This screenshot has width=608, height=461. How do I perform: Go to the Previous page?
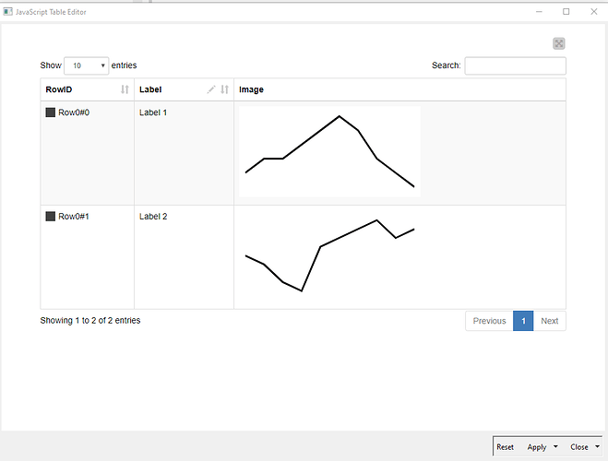coord(489,321)
